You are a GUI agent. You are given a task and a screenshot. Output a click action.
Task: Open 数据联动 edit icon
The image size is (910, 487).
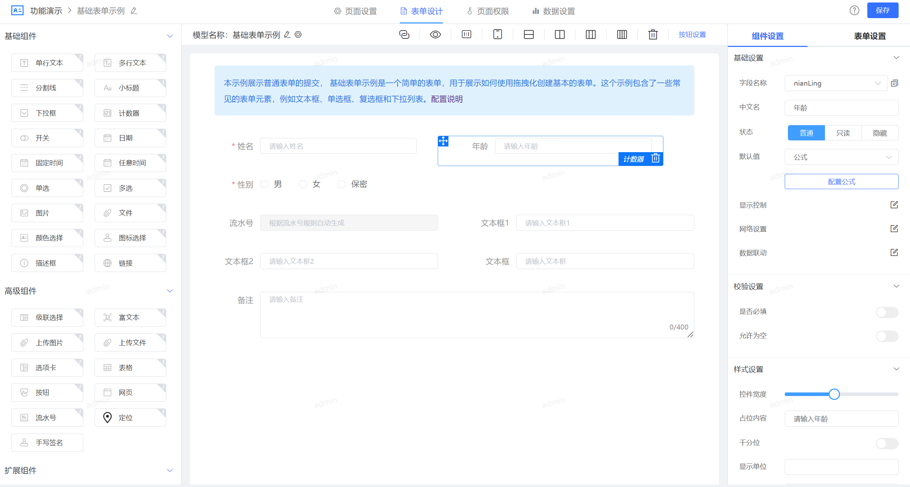tap(894, 252)
